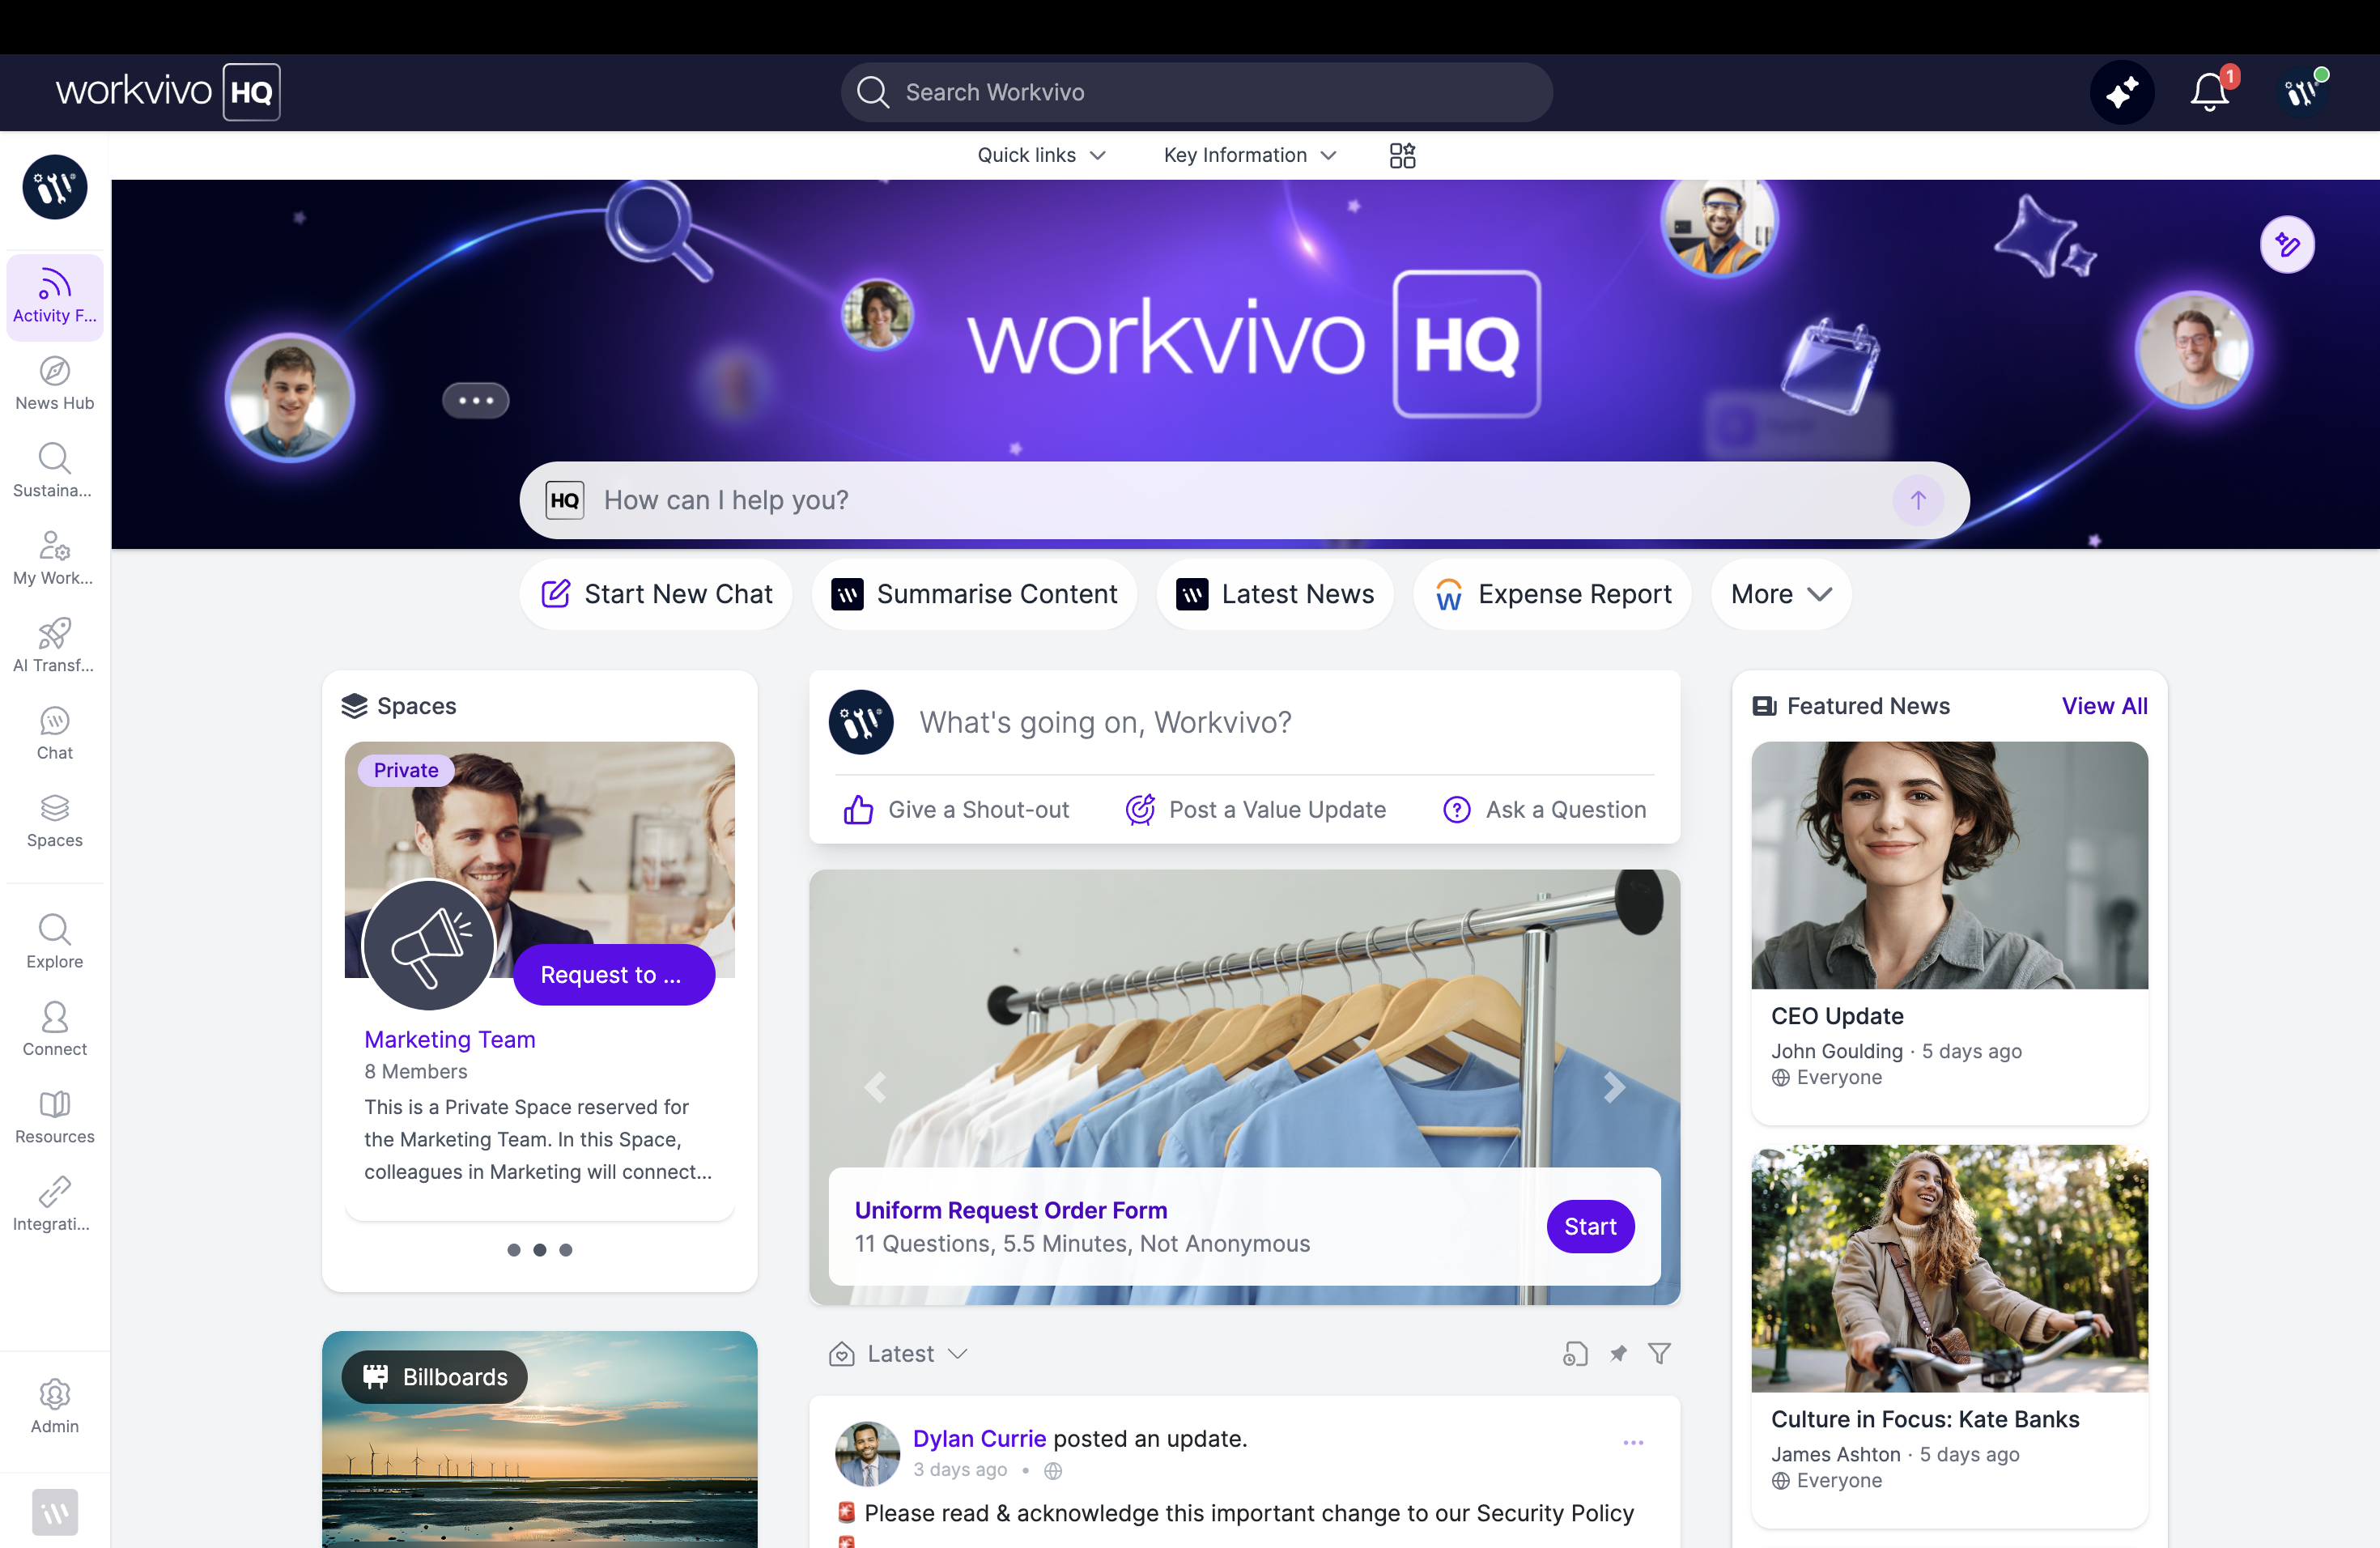Click the CEO Update headline
The width and height of the screenshot is (2380, 1548).
[x=1837, y=1016]
